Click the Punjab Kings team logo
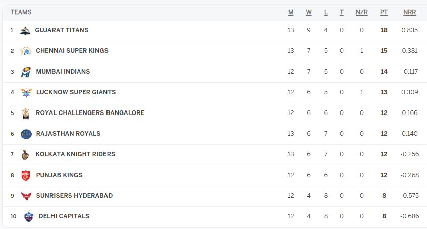Image resolution: width=427 pixels, height=229 pixels. point(26,176)
